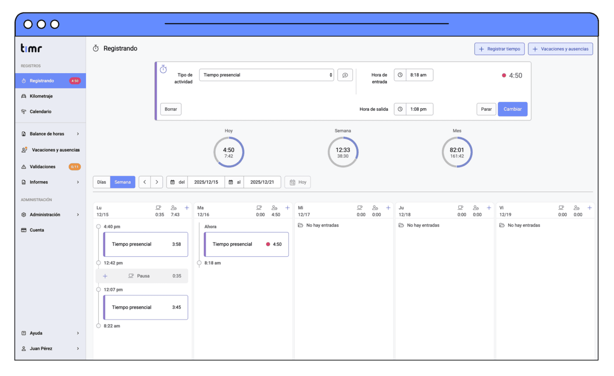Open the Kilometraje section in sidebar

[x=41, y=96]
